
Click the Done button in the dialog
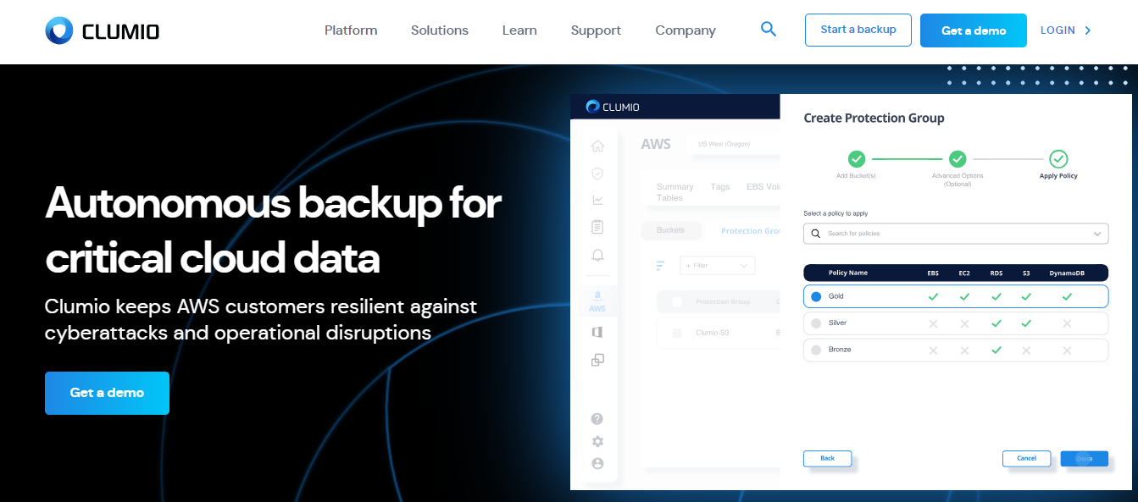[x=1085, y=458]
